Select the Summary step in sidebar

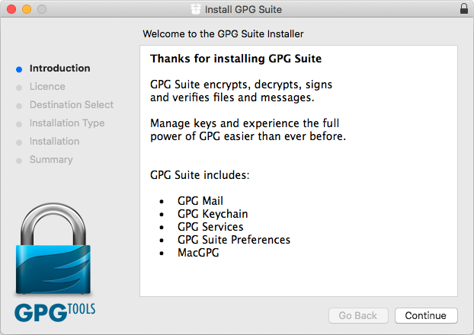click(51, 159)
